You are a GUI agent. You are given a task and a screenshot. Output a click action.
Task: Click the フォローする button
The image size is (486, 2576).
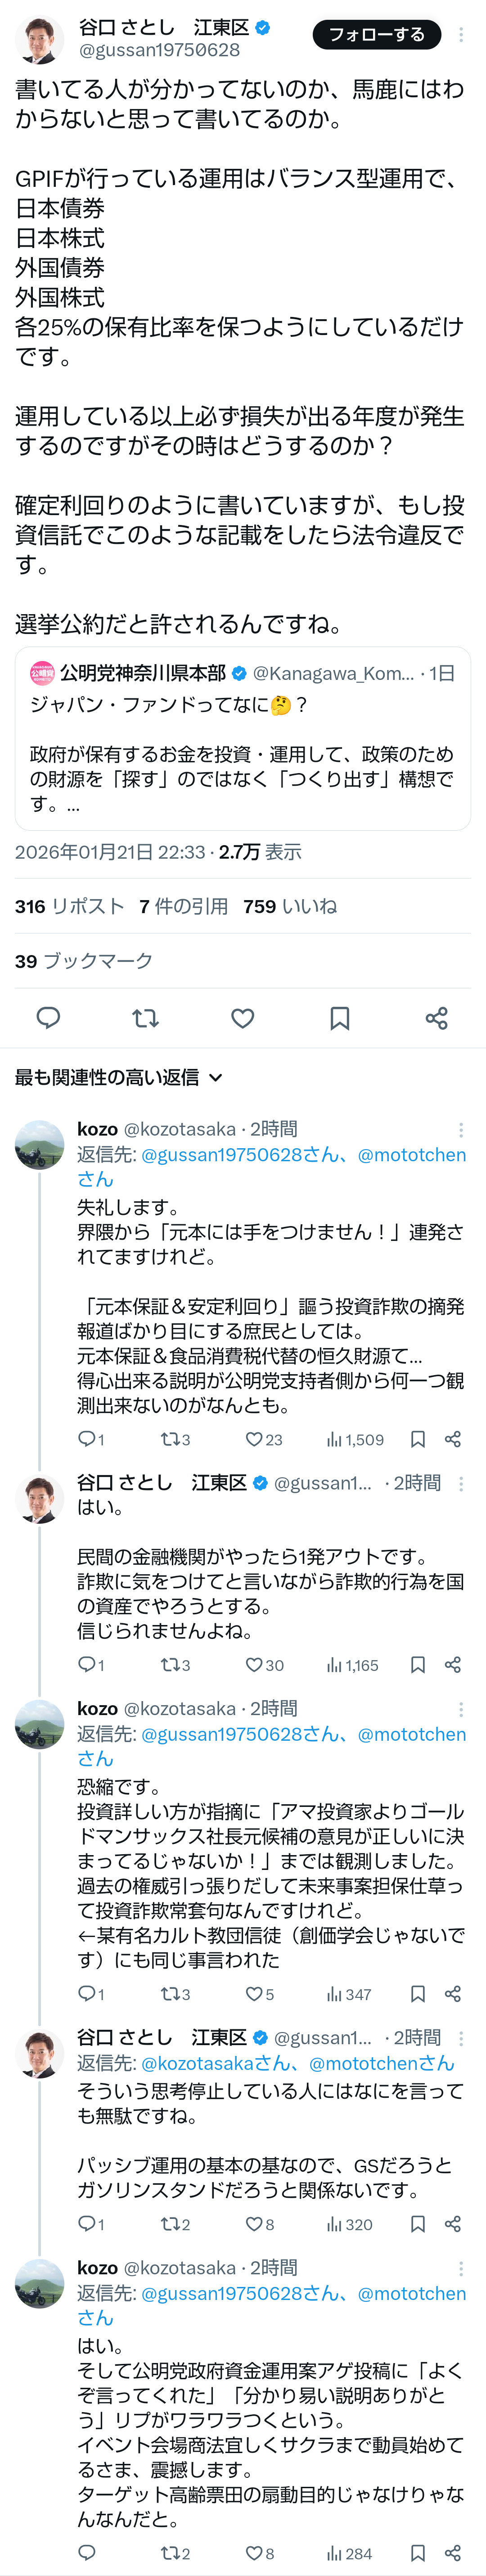[x=377, y=35]
